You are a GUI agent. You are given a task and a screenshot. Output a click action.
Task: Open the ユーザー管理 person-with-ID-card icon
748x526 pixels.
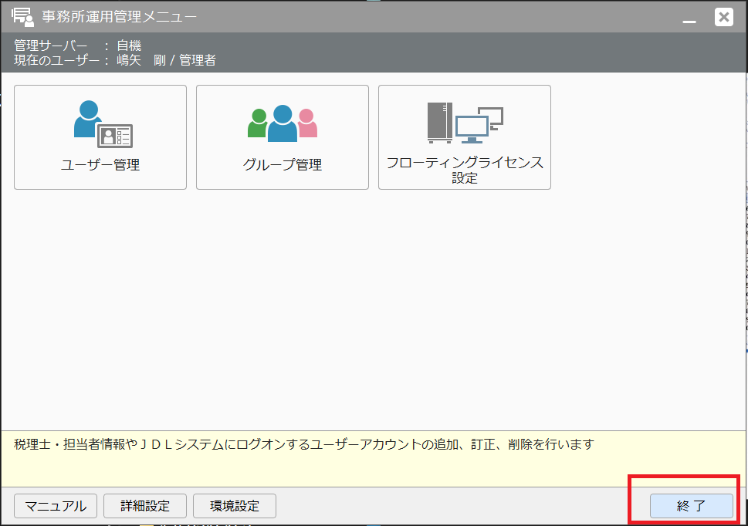[x=103, y=124]
